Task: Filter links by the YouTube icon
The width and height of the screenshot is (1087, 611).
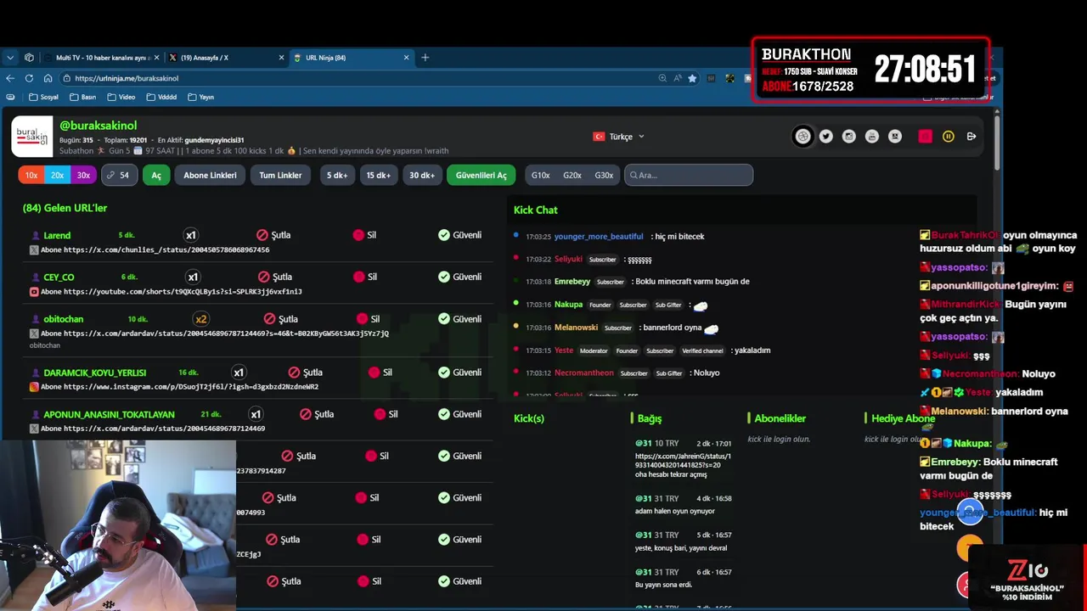Action: [871, 136]
